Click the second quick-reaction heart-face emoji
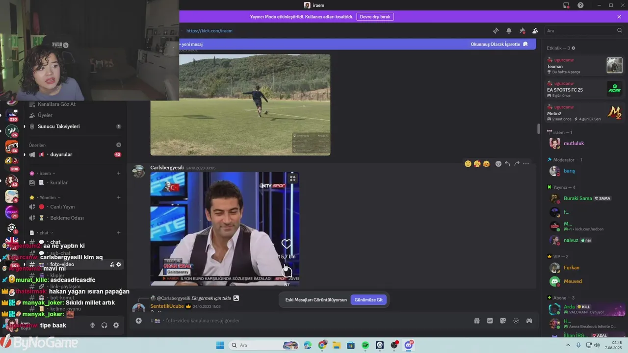The image size is (628, 353). tap(477, 164)
